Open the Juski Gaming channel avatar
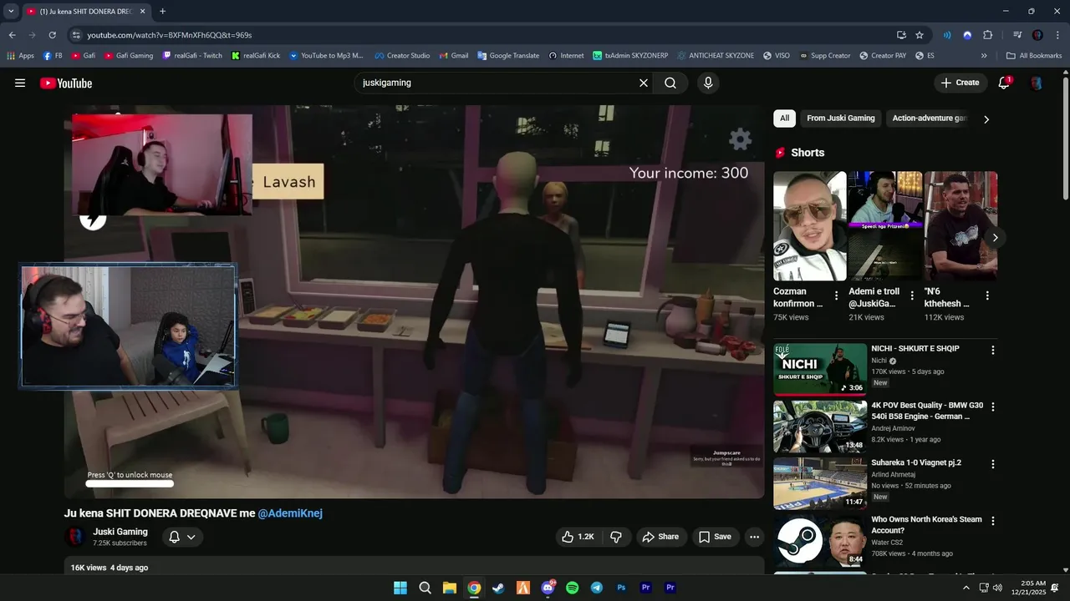Viewport: 1070px width, 601px height. tap(75, 537)
